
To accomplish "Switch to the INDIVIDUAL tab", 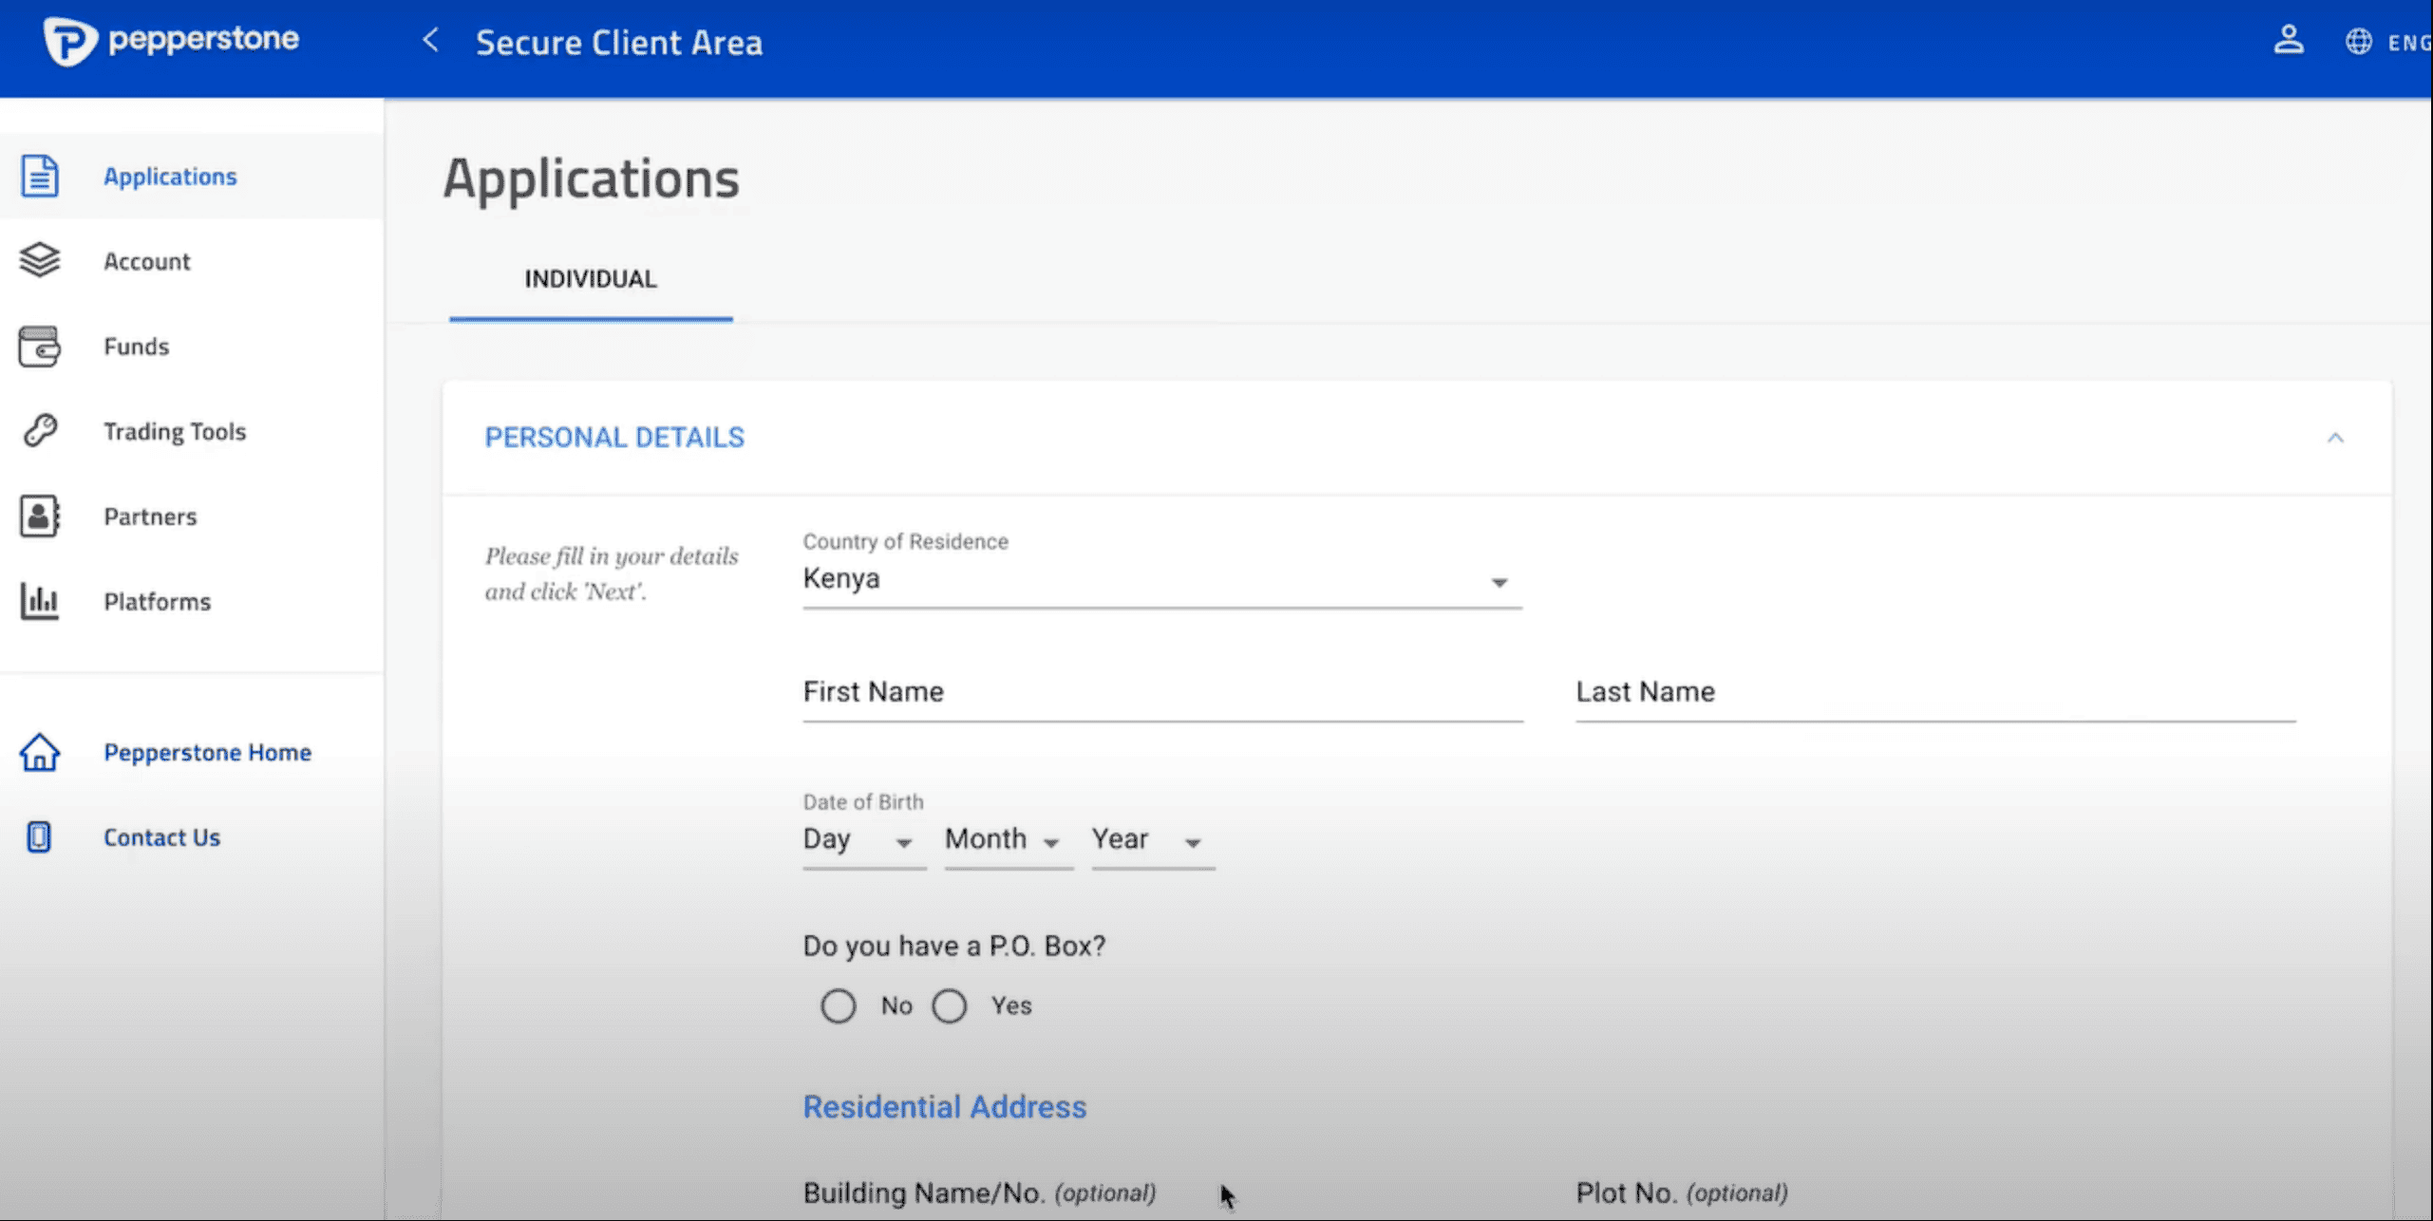I will tap(590, 279).
